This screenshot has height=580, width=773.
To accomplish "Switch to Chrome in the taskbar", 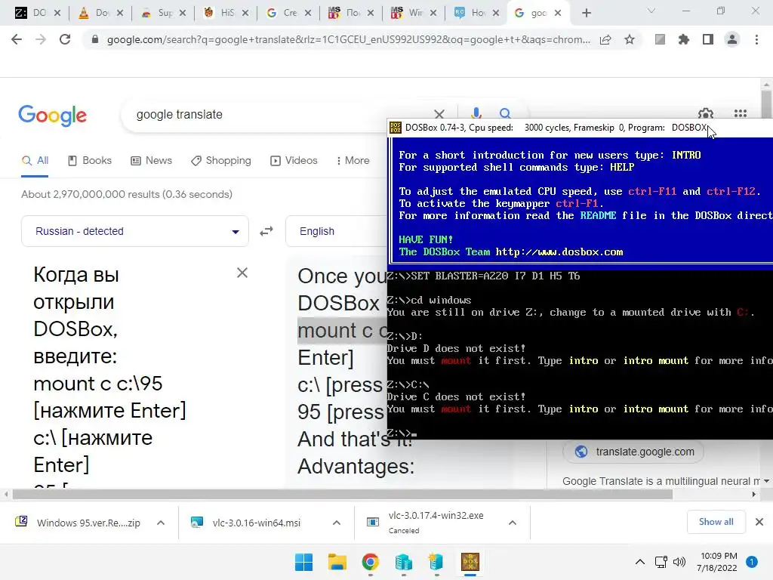I will click(x=370, y=562).
